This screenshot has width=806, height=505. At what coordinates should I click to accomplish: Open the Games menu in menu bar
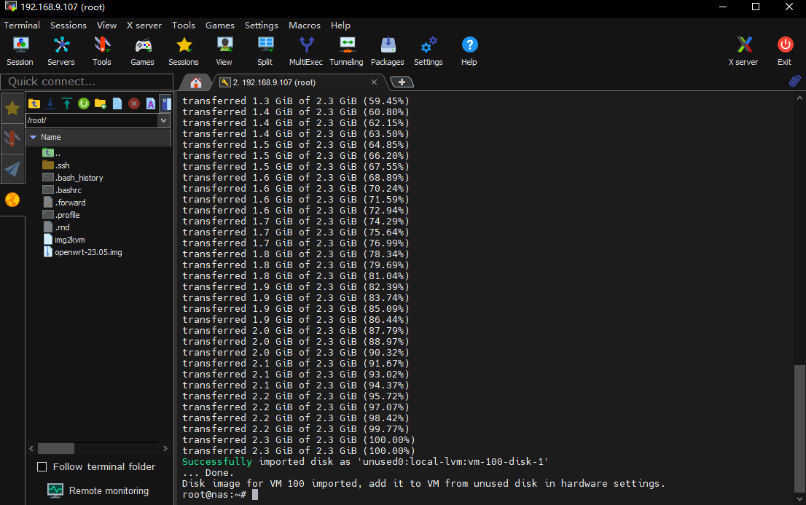pyautogui.click(x=220, y=26)
